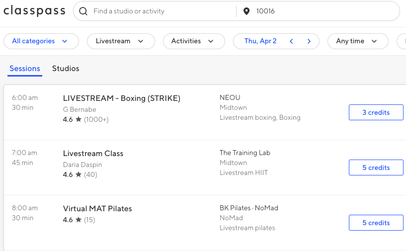
Task: Expand the Livestream filter dropdown
Action: [120, 41]
